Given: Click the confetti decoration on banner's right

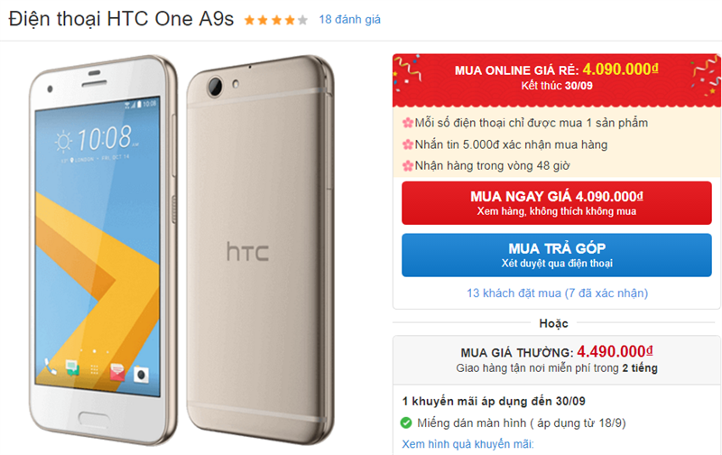Looking at the screenshot, I should (707, 76).
